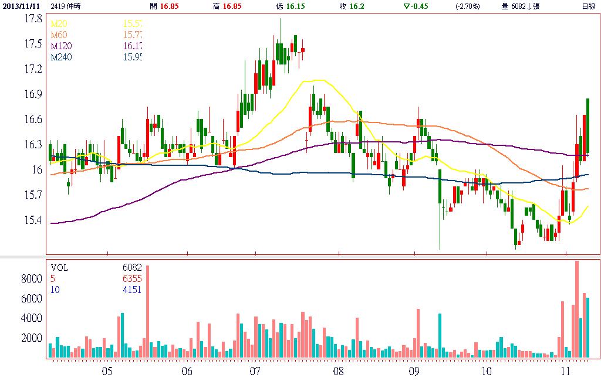Click the M20 moving average legend
Viewport: 601px width, 388px height.
58,24
